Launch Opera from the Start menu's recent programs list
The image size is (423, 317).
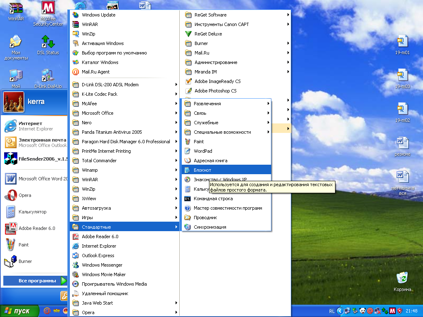tap(35, 195)
